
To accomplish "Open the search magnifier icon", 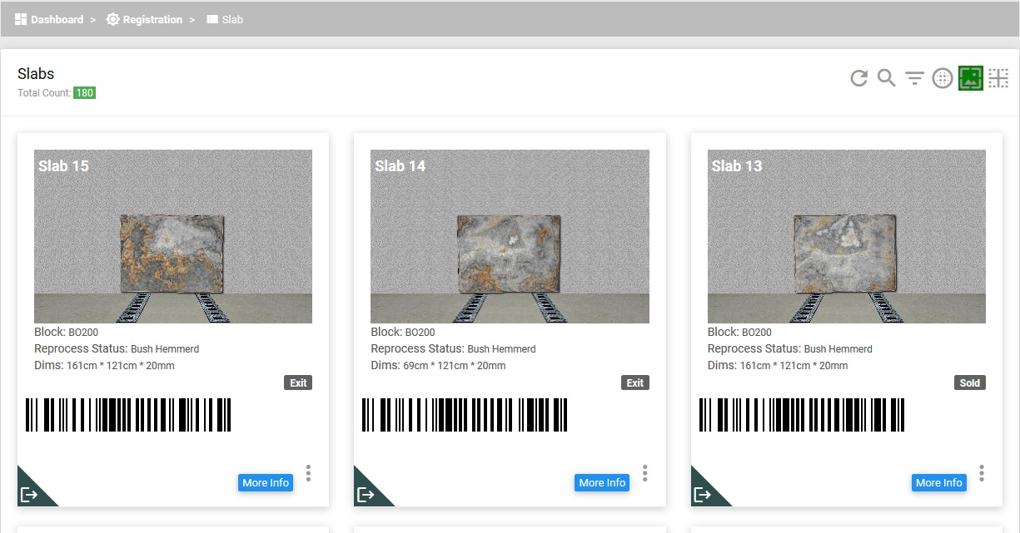I will coord(887,78).
